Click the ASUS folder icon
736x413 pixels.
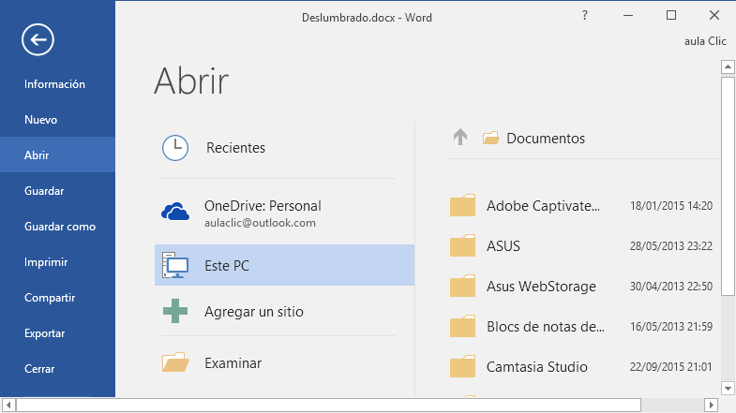[x=462, y=245]
